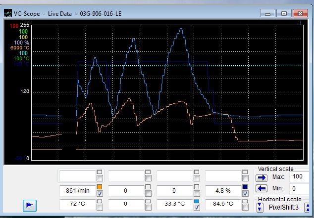
Task: Select the 4.8 % value field
Action: click(223, 191)
